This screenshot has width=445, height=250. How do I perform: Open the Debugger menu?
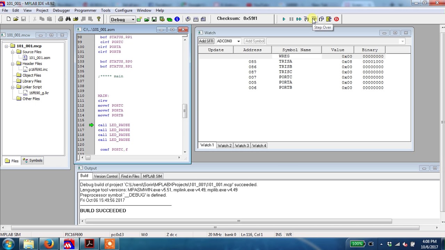[61, 10]
